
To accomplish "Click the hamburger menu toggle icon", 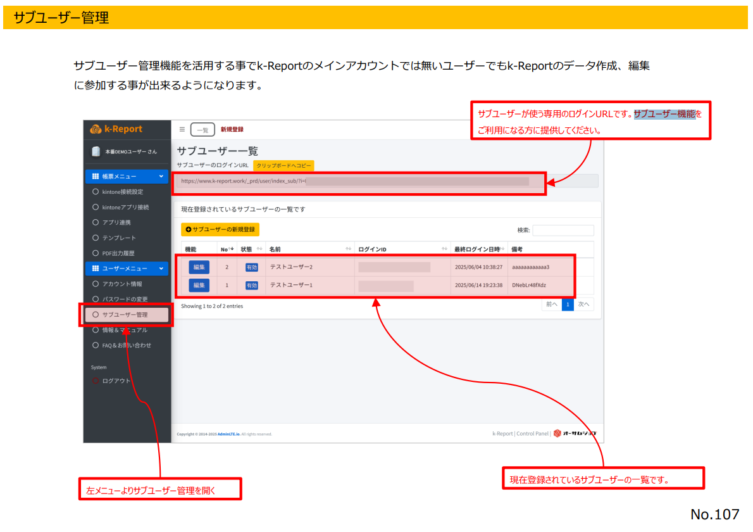I will pos(182,129).
